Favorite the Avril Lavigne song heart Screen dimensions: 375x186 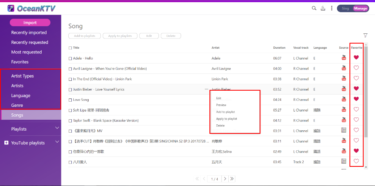(356, 68)
